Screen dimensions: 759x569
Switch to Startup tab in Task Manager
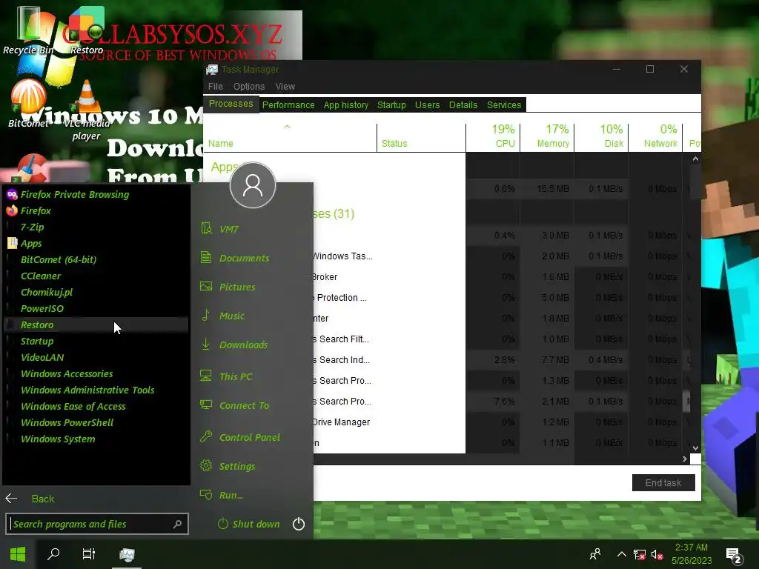tap(391, 105)
